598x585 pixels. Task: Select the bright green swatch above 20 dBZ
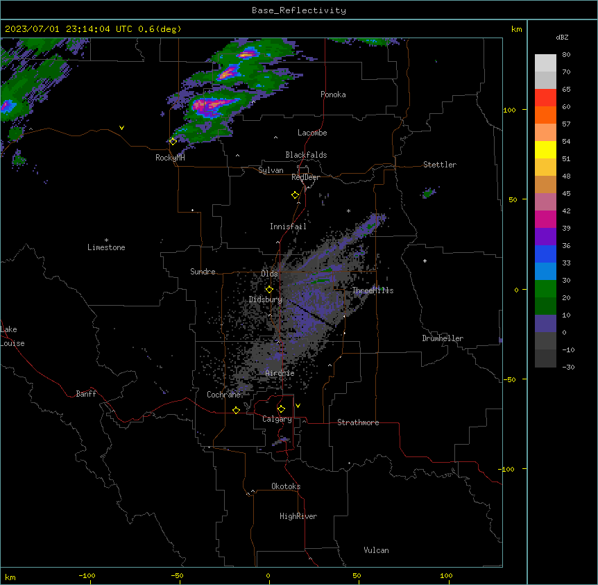pos(545,289)
